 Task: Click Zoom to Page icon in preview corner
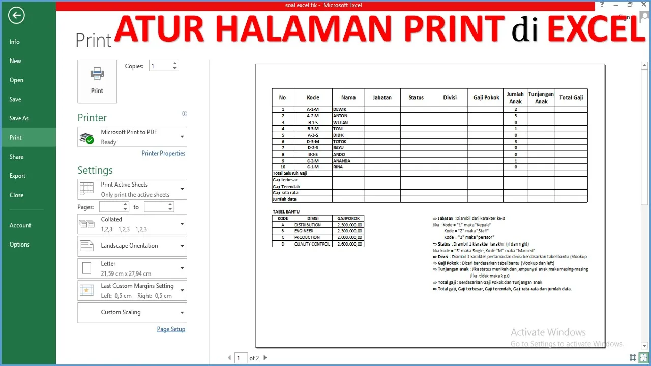(643, 358)
